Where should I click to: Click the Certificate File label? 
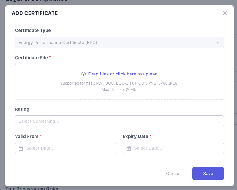[31, 58]
